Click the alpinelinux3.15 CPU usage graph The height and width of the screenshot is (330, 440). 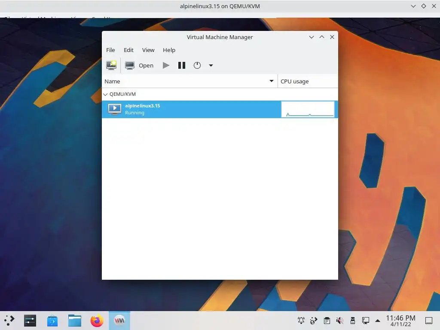[308, 109]
